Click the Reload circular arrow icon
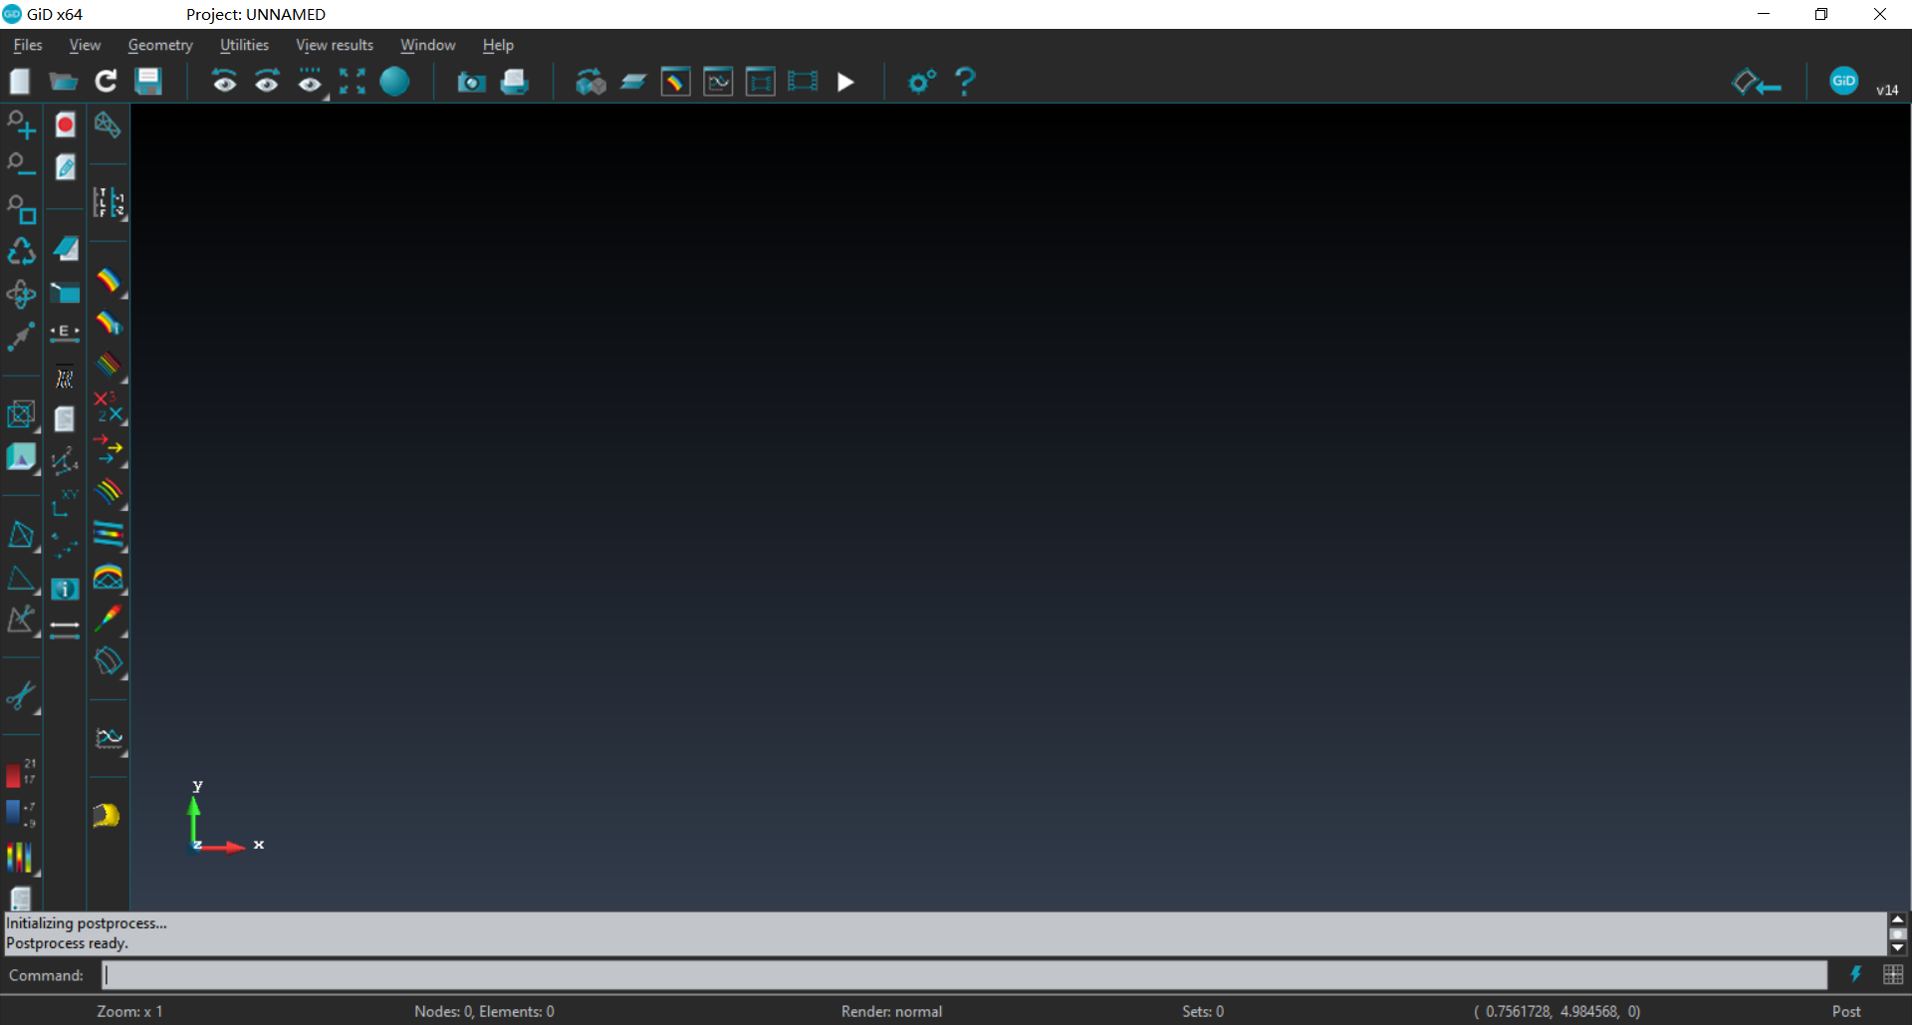 pyautogui.click(x=106, y=82)
